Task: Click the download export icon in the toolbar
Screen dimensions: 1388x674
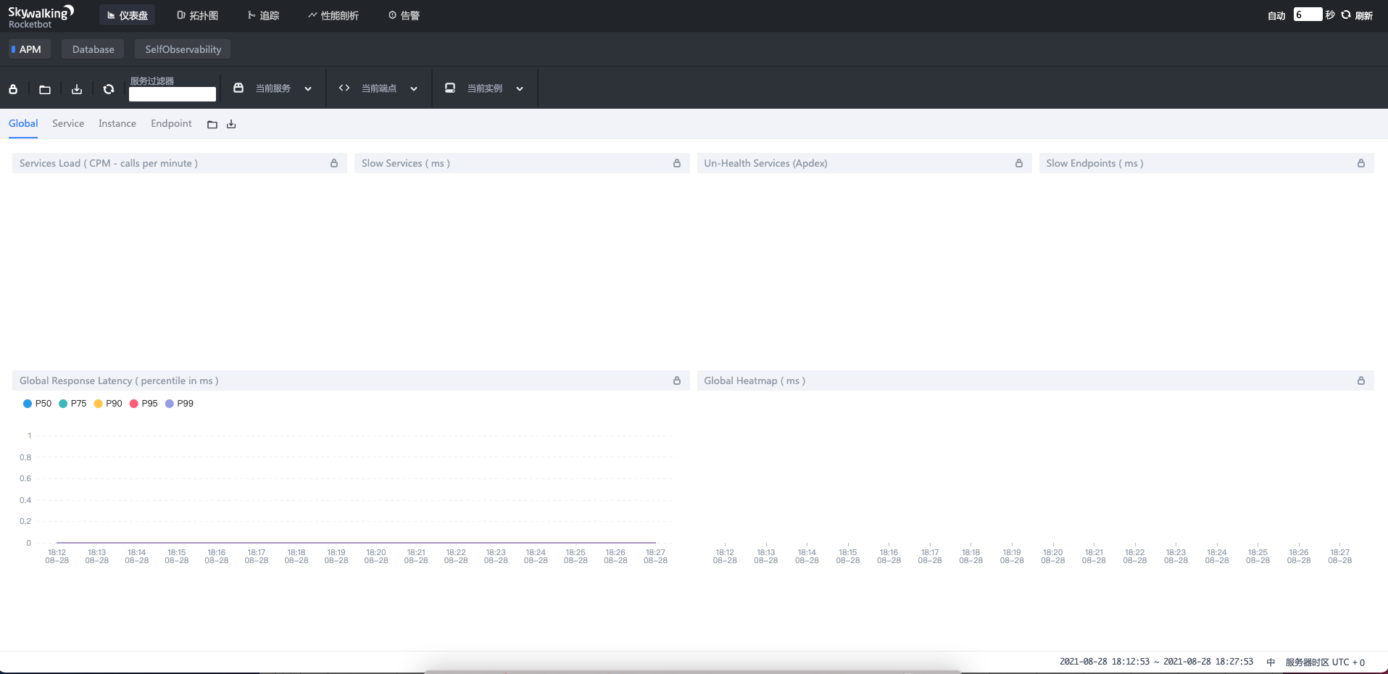Action: [x=77, y=89]
